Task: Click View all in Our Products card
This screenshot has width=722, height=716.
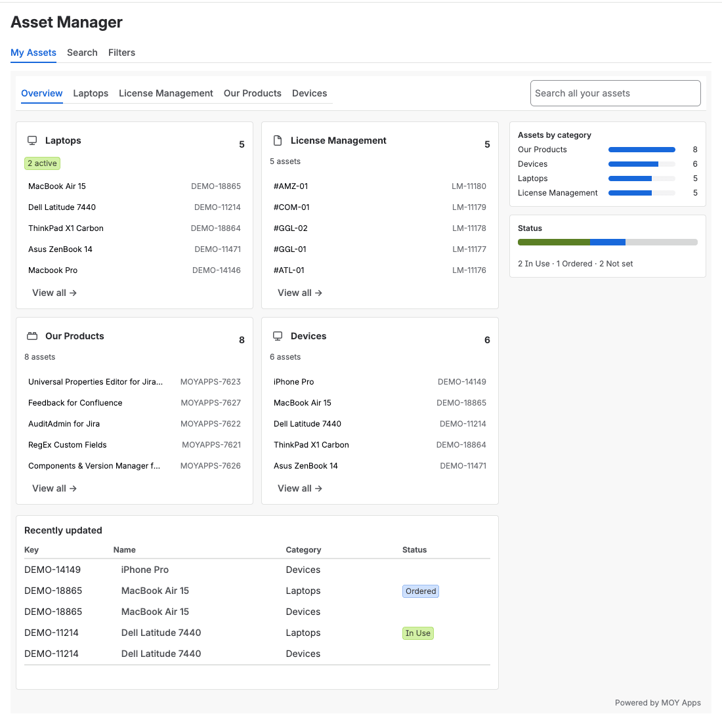Action: (54, 488)
